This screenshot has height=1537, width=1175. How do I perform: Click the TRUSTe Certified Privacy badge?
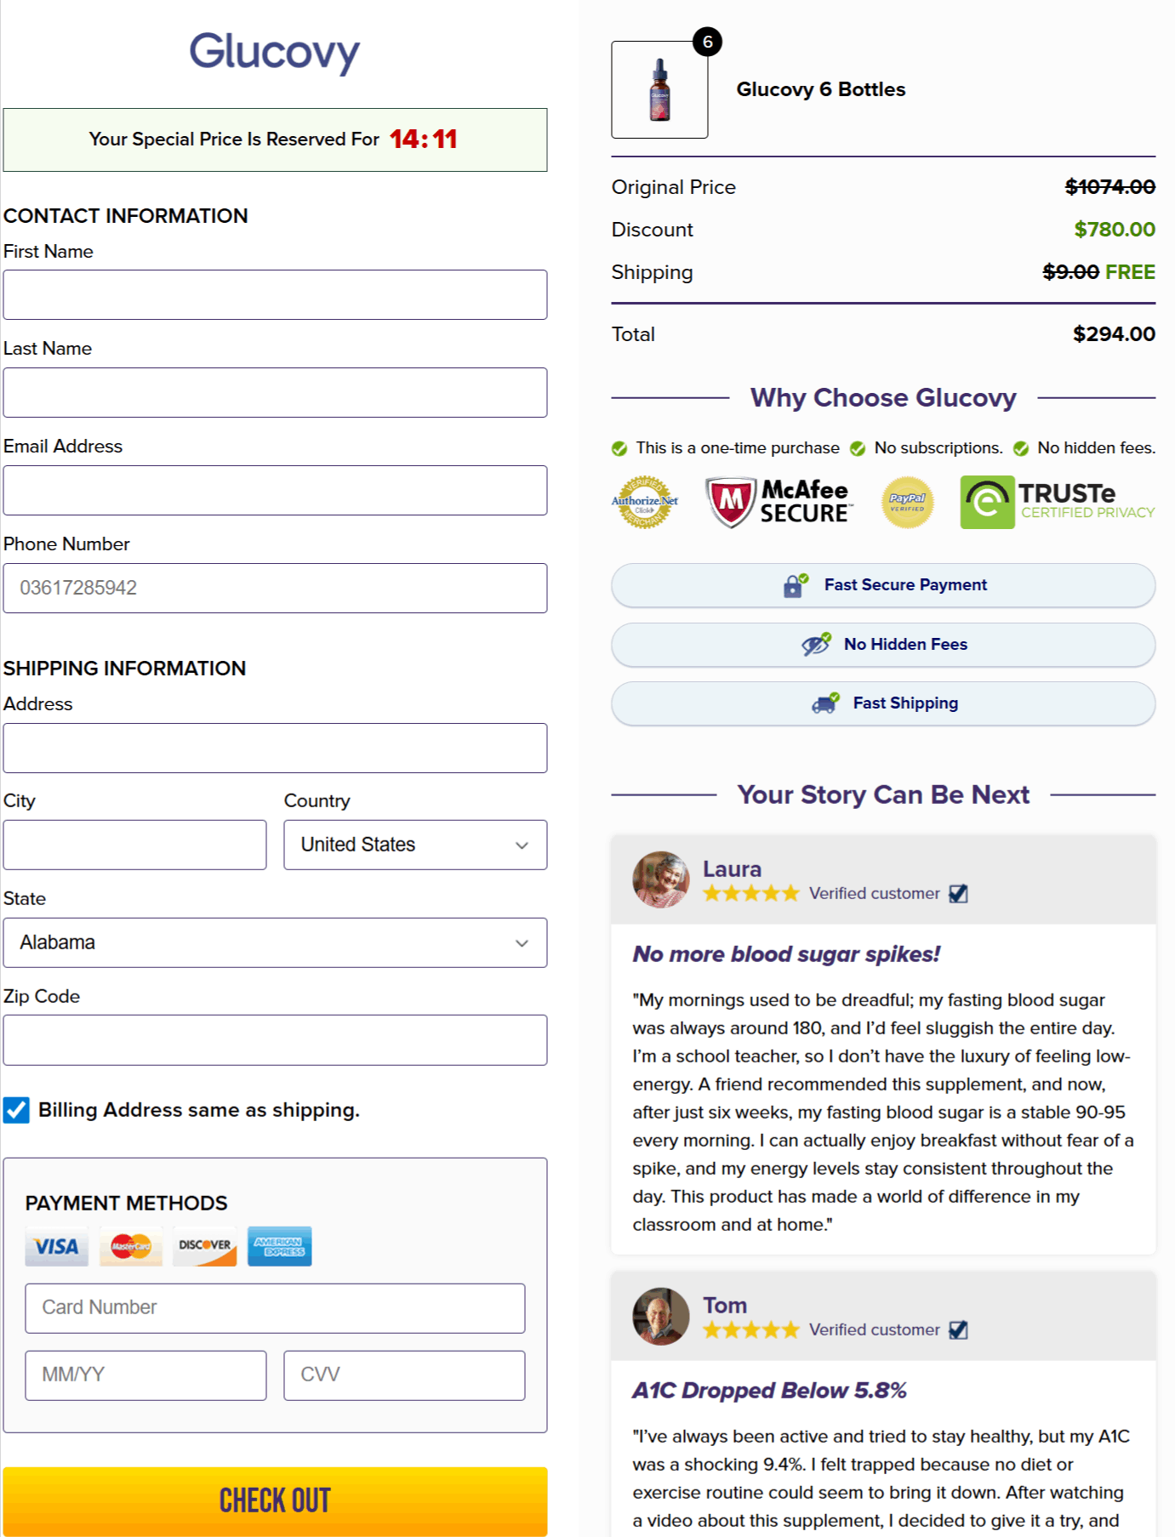(x=1055, y=501)
